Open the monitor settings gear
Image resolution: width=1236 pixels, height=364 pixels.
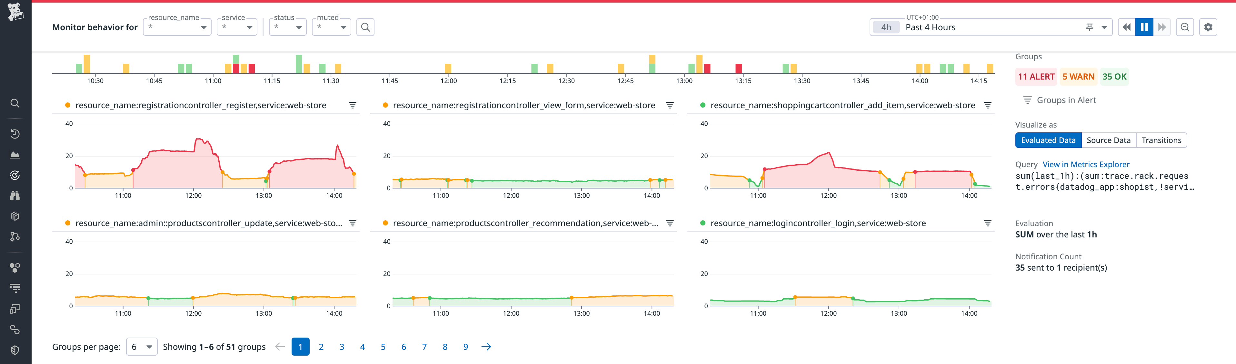coord(1209,27)
